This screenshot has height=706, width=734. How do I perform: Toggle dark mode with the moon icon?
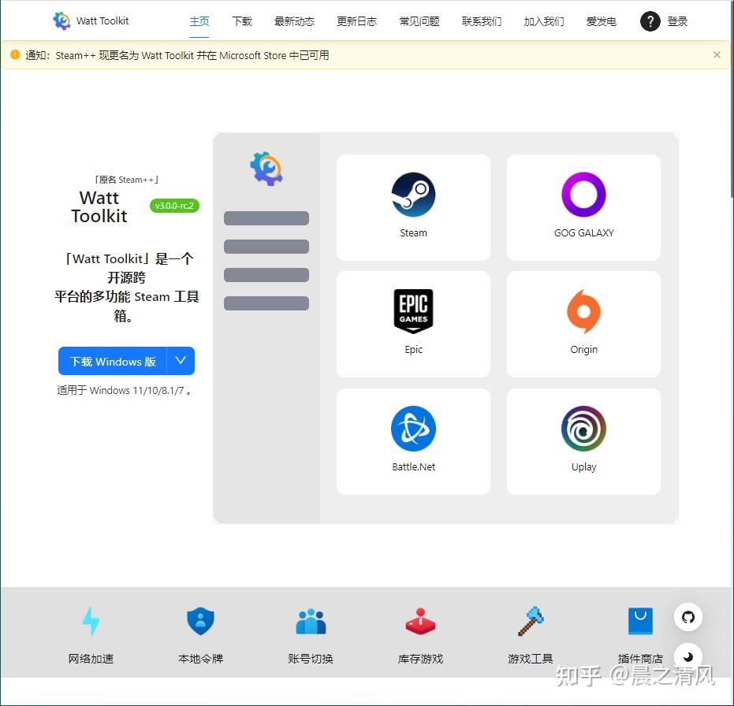pyautogui.click(x=688, y=656)
